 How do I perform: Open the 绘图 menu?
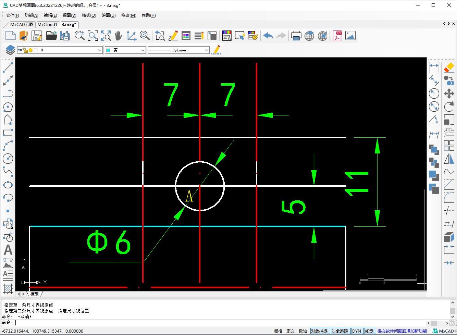(x=108, y=15)
